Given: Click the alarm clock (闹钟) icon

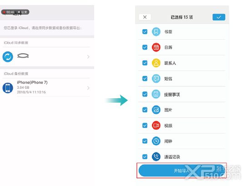Looking at the screenshot, I should tap(156, 141).
